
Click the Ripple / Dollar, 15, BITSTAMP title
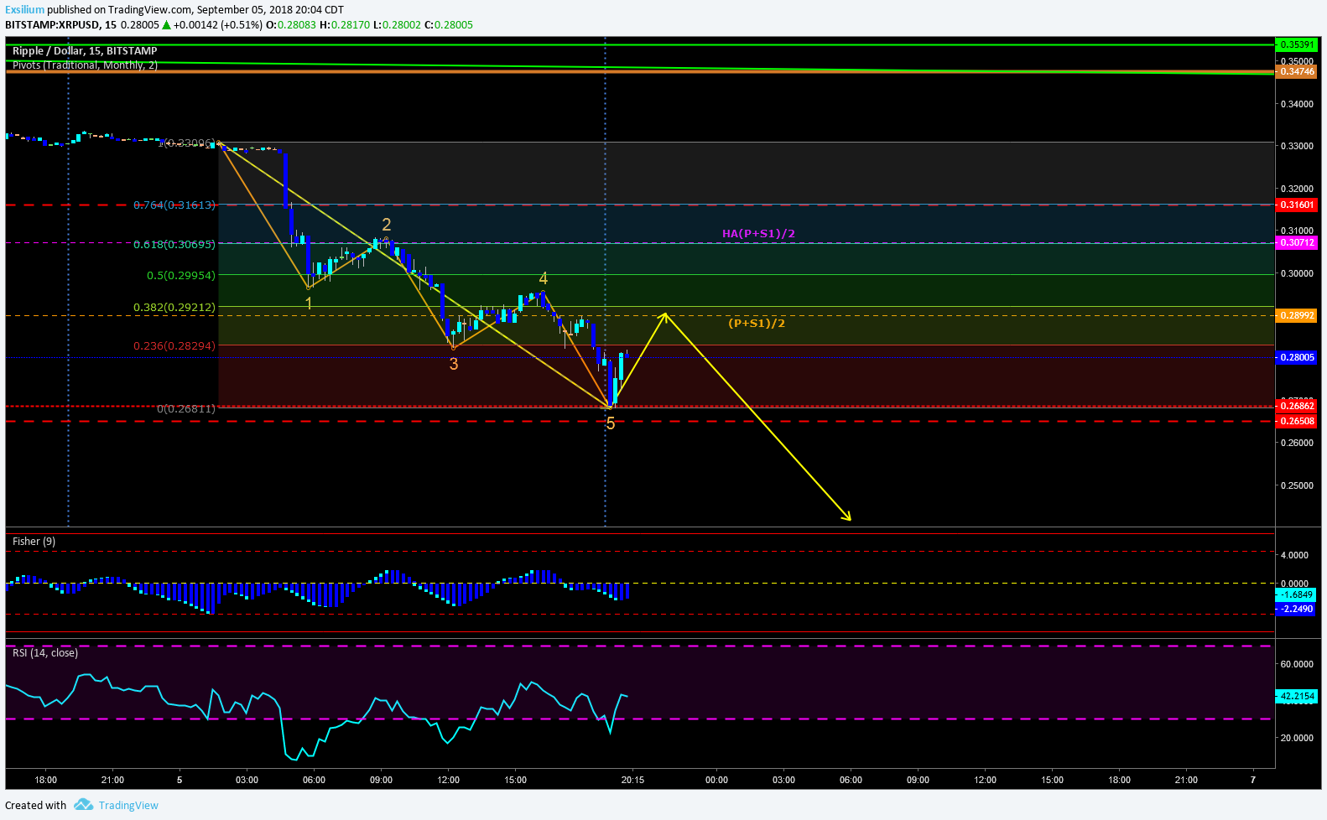point(85,51)
